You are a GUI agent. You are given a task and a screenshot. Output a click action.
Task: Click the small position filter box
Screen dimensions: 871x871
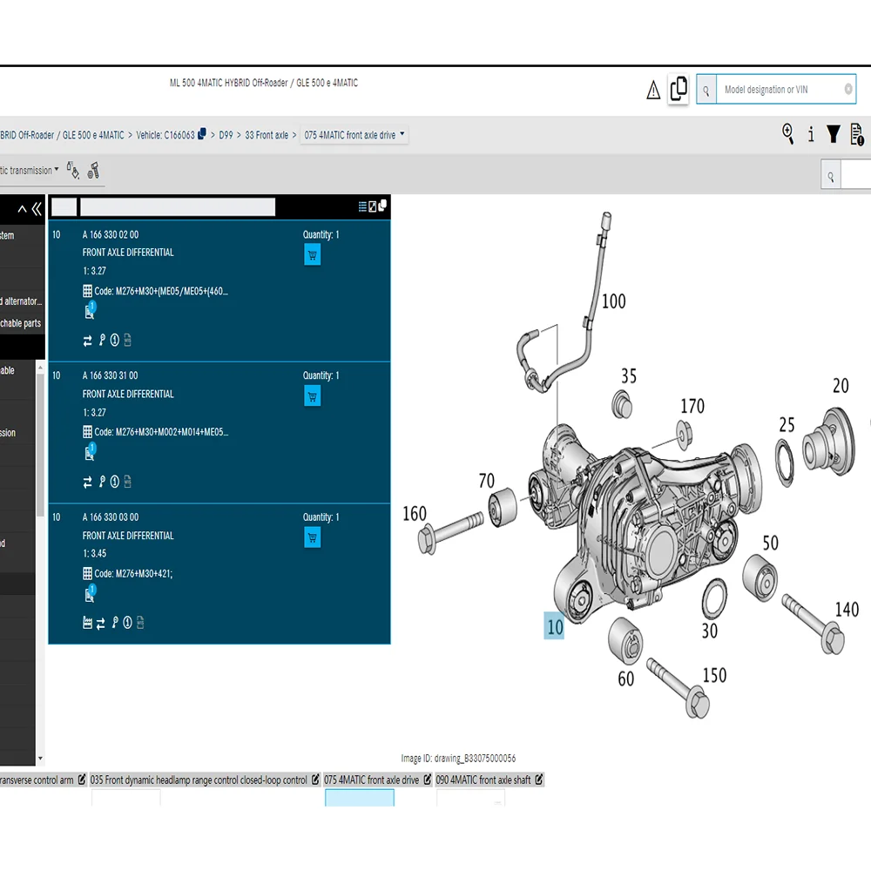tap(64, 207)
